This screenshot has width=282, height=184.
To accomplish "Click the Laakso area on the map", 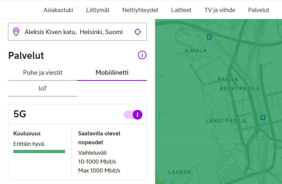I will click(180, 172).
